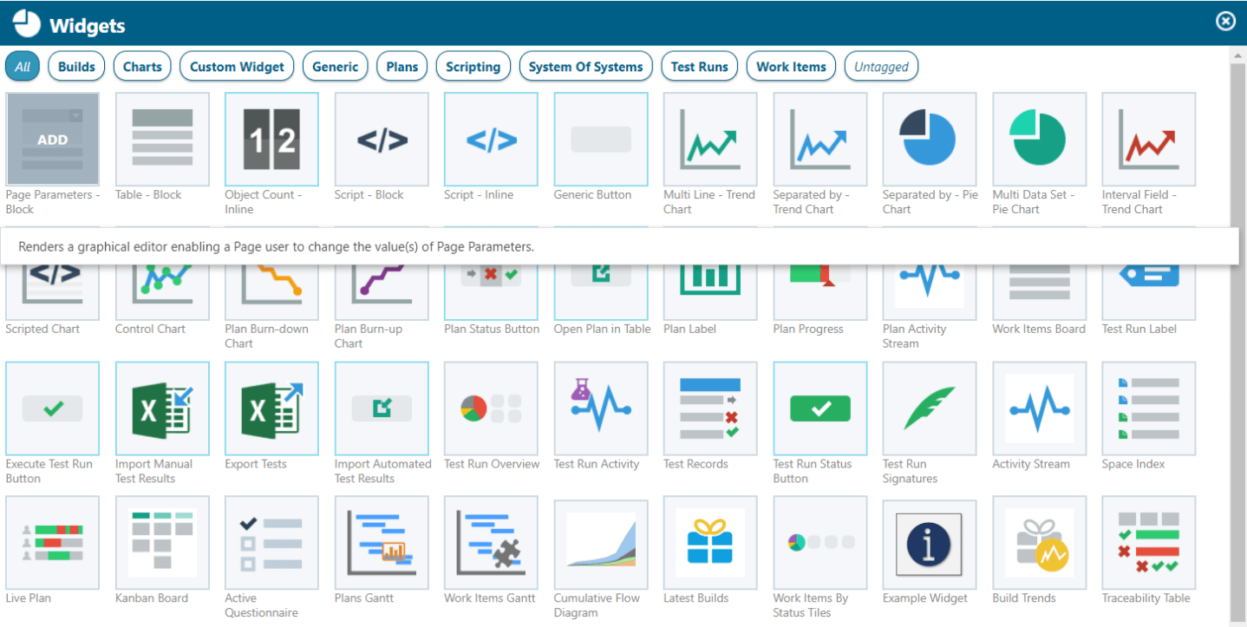Select the Example Widget with info icon
This screenshot has height=627, width=1247.
click(x=929, y=542)
